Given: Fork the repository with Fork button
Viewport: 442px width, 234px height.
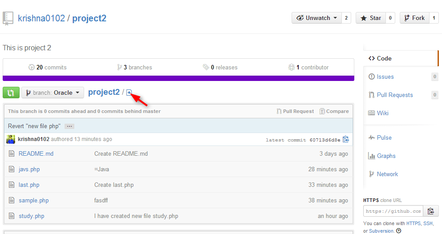Looking at the screenshot, I should coord(414,18).
